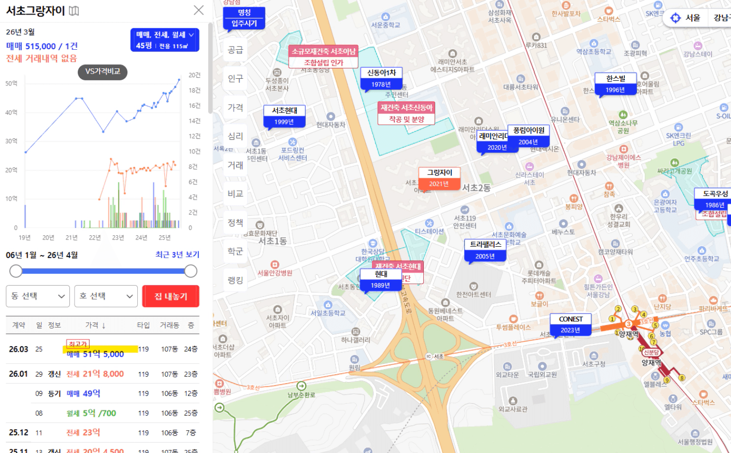Click the 역삼소나무공원 park icon
Viewport: 731px width, 453px height.
tap(623, 115)
